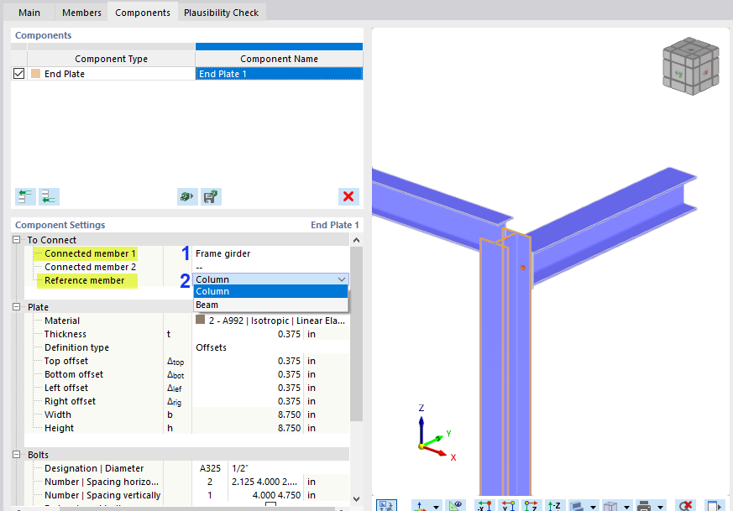Click the view sync icon at viewport bottom-left

point(386,505)
